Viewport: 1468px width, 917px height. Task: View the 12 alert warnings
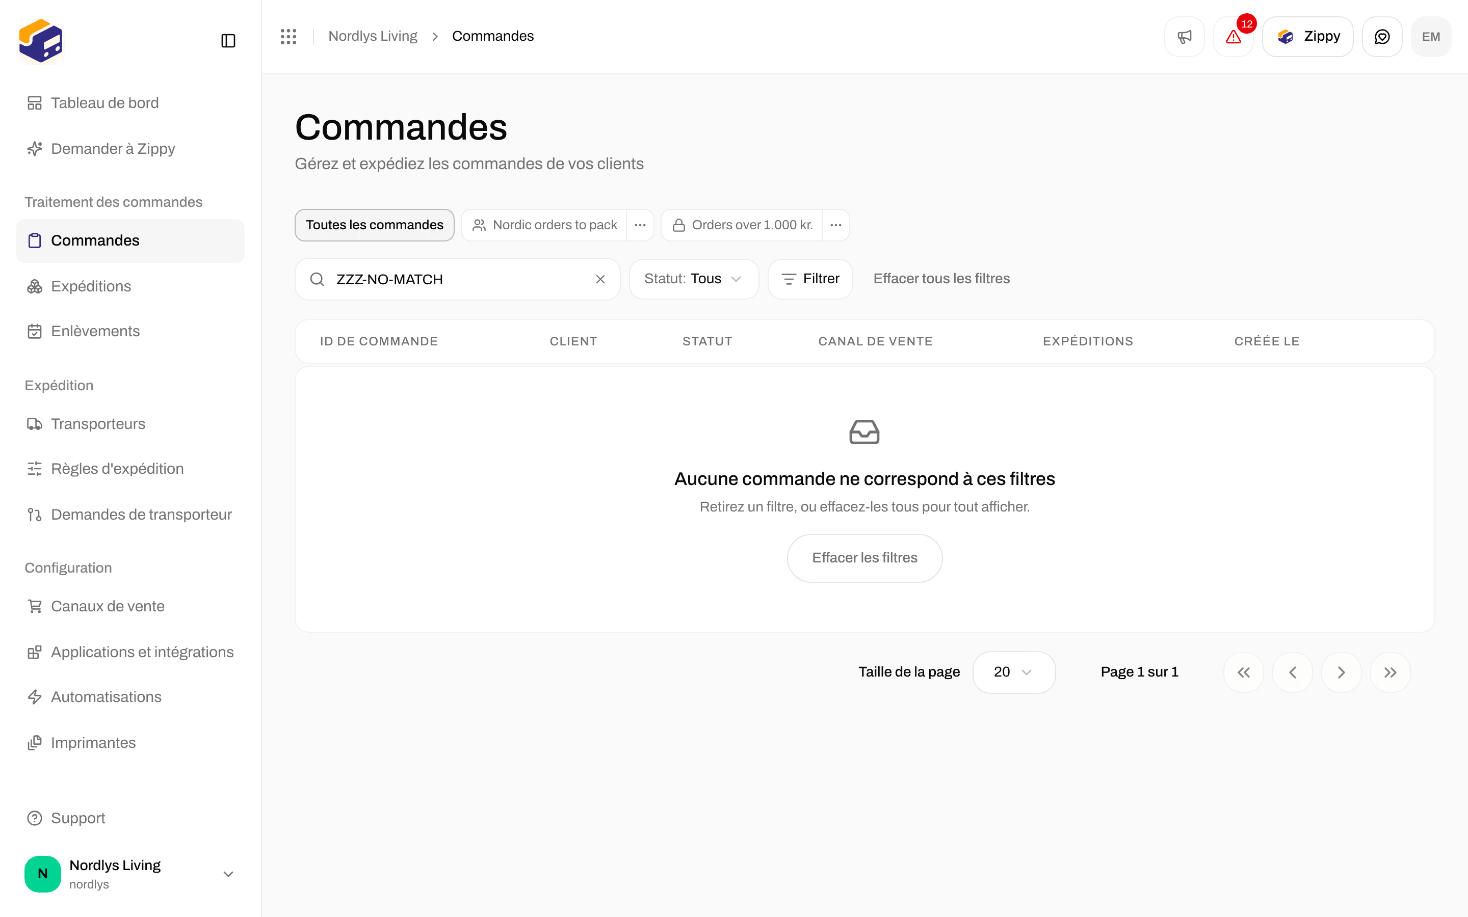tap(1233, 36)
